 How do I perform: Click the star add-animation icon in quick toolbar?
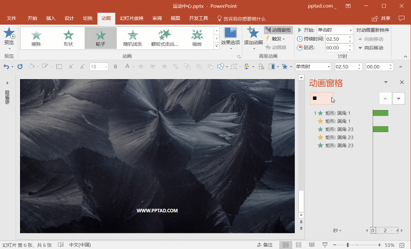[285, 67]
